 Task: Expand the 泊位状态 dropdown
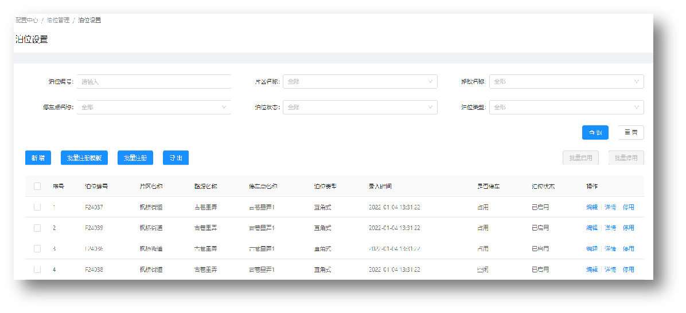tap(360, 107)
